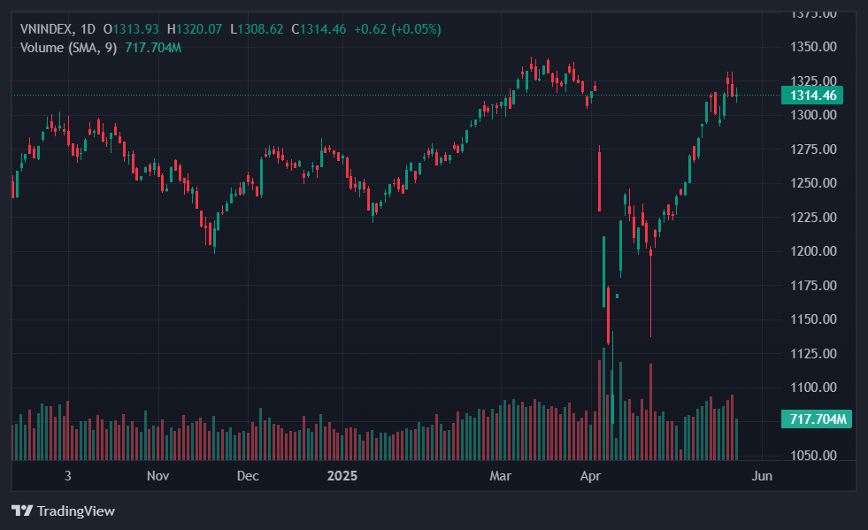Image resolution: width=868 pixels, height=530 pixels.
Task: Click the Nov label on time axis
Action: pos(157,476)
